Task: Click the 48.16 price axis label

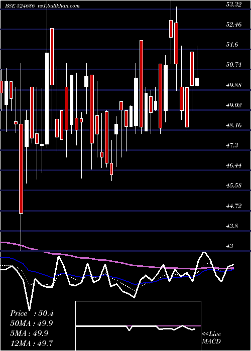Action: 234,125
